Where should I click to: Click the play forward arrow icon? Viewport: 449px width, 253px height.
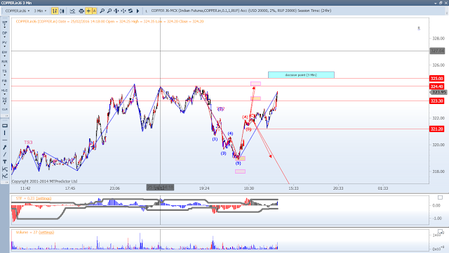point(138,11)
